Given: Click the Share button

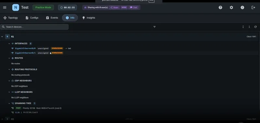Looking at the screenshot, I should pyautogui.click(x=114, y=7).
